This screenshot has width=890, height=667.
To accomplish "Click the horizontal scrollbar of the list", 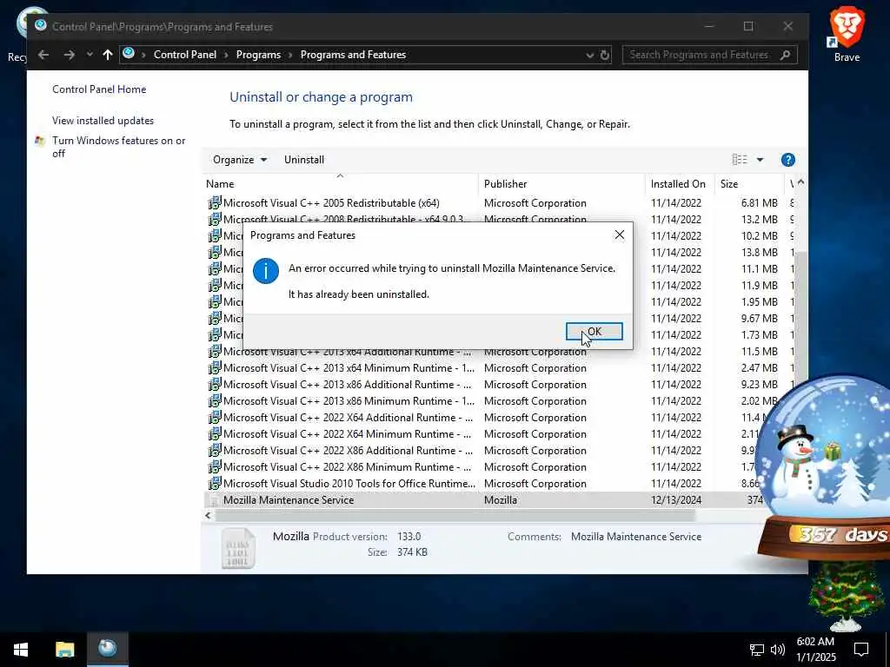I will point(454,516).
